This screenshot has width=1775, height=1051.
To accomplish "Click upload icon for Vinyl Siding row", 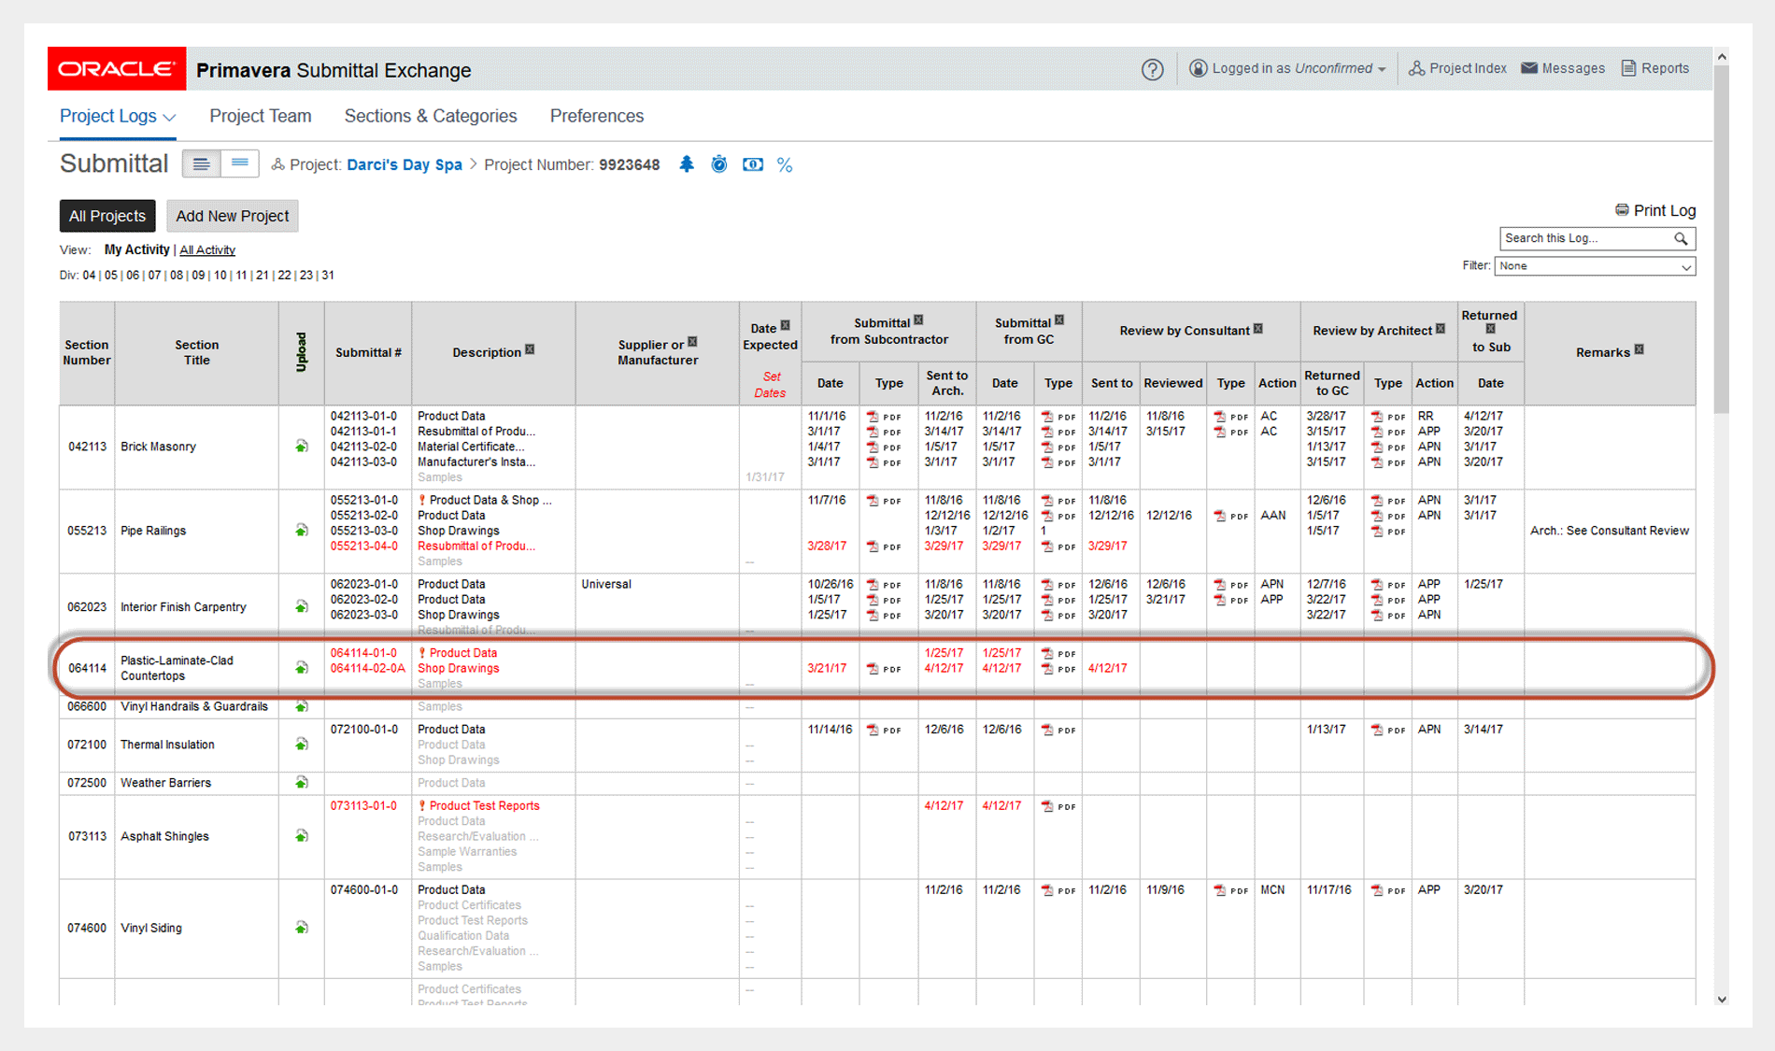I will pos(301,928).
